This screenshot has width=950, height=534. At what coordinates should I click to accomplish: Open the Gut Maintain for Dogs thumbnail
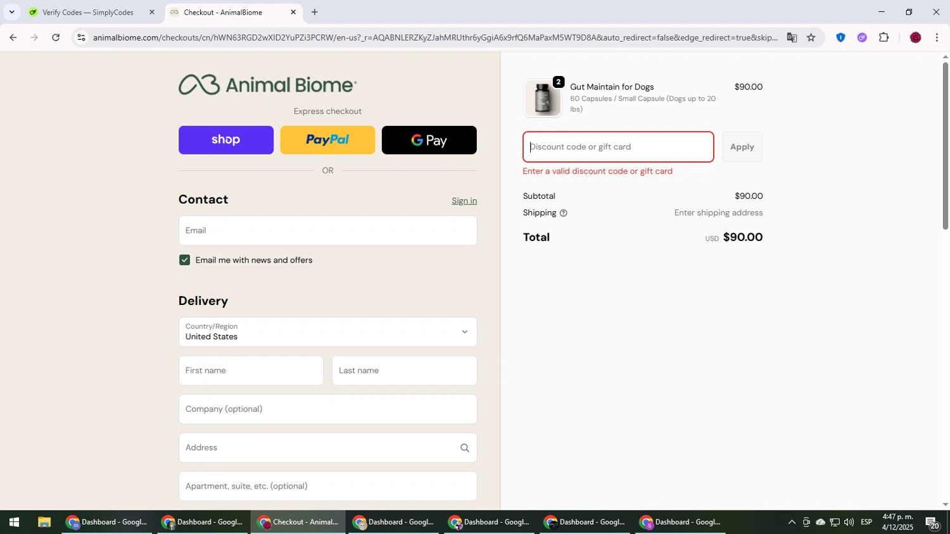543,98
